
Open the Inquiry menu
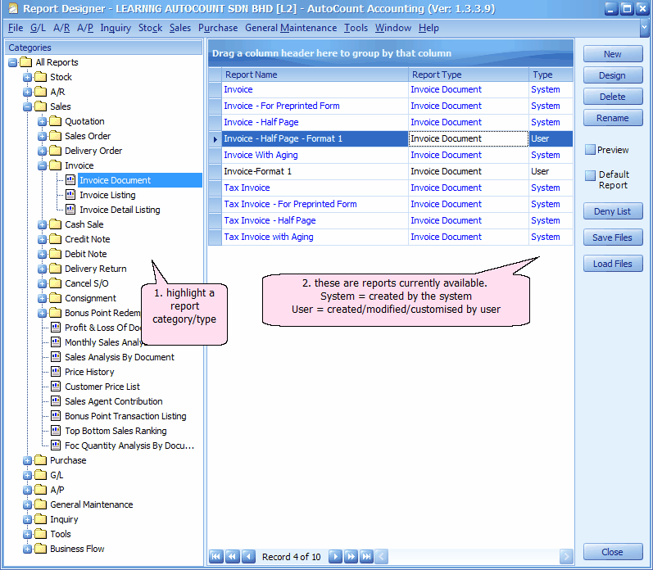click(x=116, y=28)
